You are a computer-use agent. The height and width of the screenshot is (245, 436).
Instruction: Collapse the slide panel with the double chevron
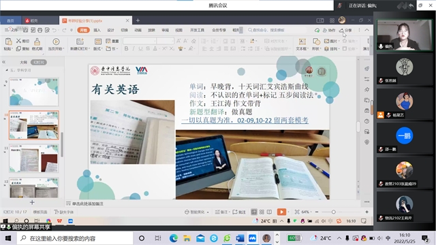point(4,62)
